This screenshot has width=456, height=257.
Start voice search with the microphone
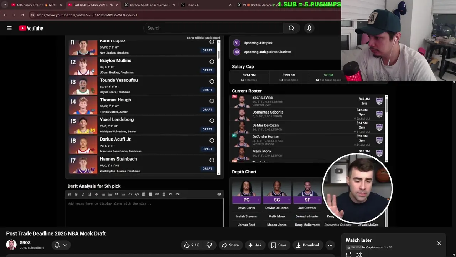click(x=309, y=28)
